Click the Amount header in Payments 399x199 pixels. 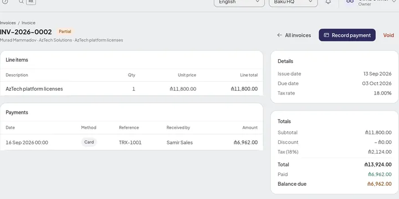click(250, 128)
